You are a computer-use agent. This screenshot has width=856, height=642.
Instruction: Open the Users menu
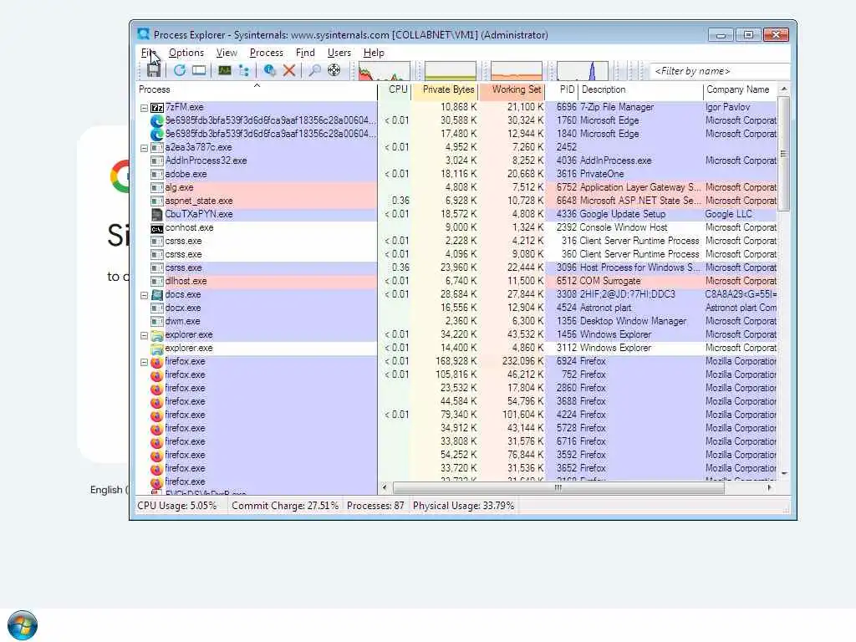tap(339, 53)
